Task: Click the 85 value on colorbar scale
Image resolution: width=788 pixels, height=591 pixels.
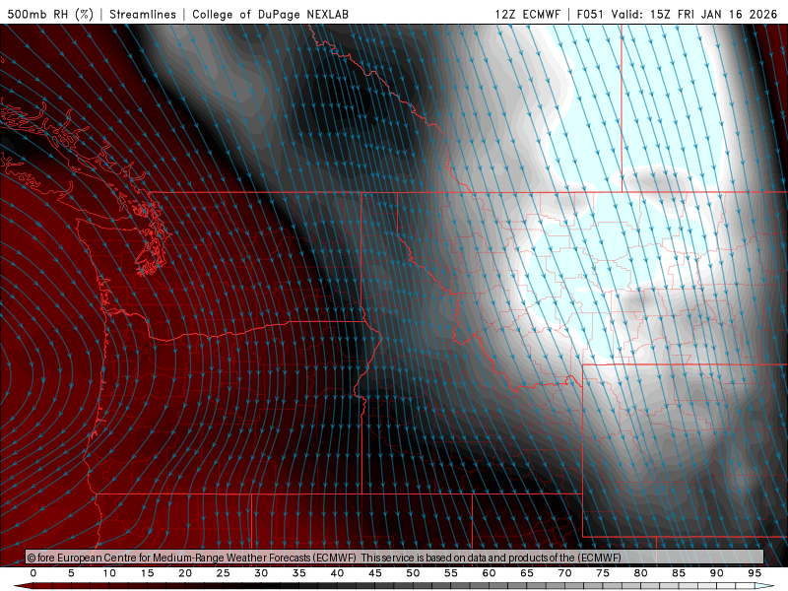Action: (x=678, y=573)
